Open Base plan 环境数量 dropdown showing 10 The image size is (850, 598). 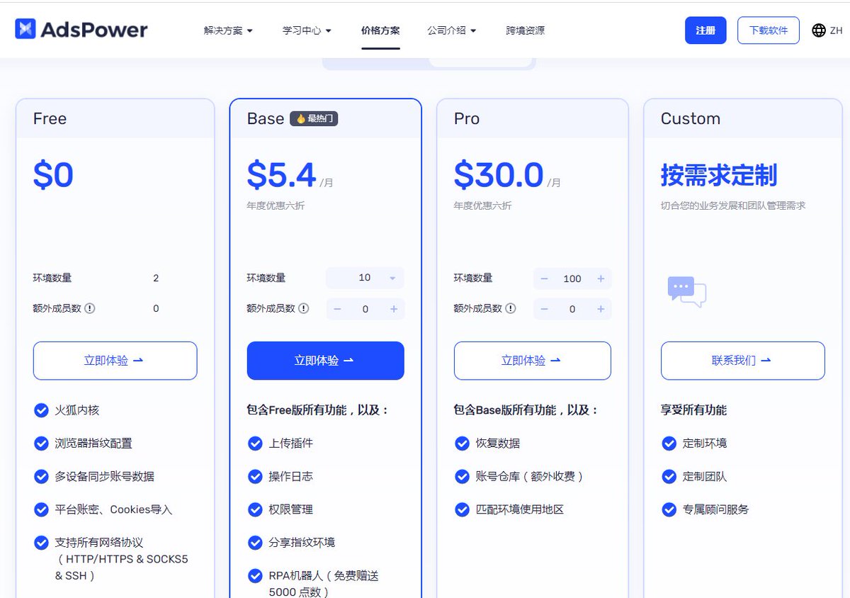(365, 278)
